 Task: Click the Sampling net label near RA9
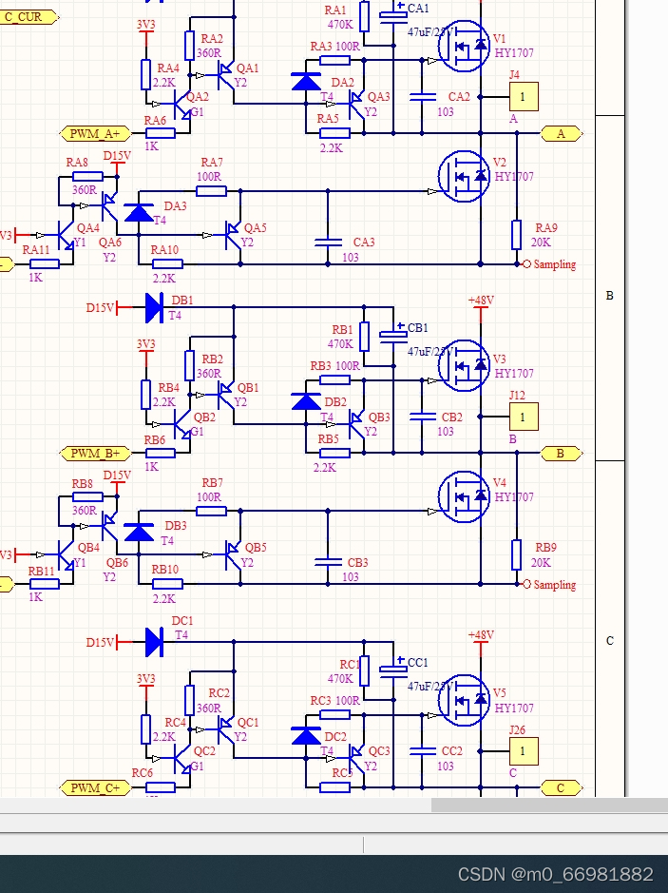click(x=554, y=264)
